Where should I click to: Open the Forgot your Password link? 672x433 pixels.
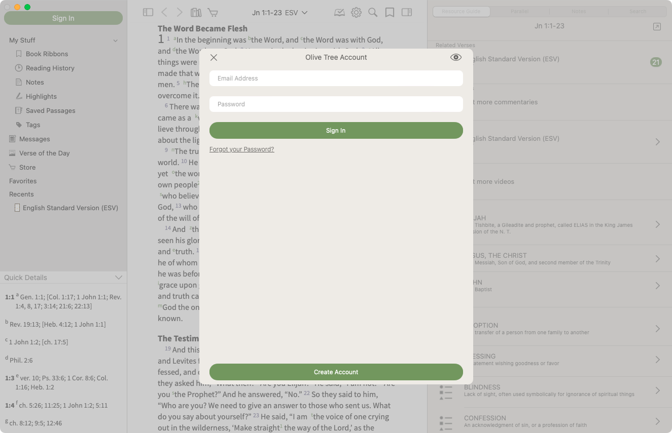click(x=241, y=149)
